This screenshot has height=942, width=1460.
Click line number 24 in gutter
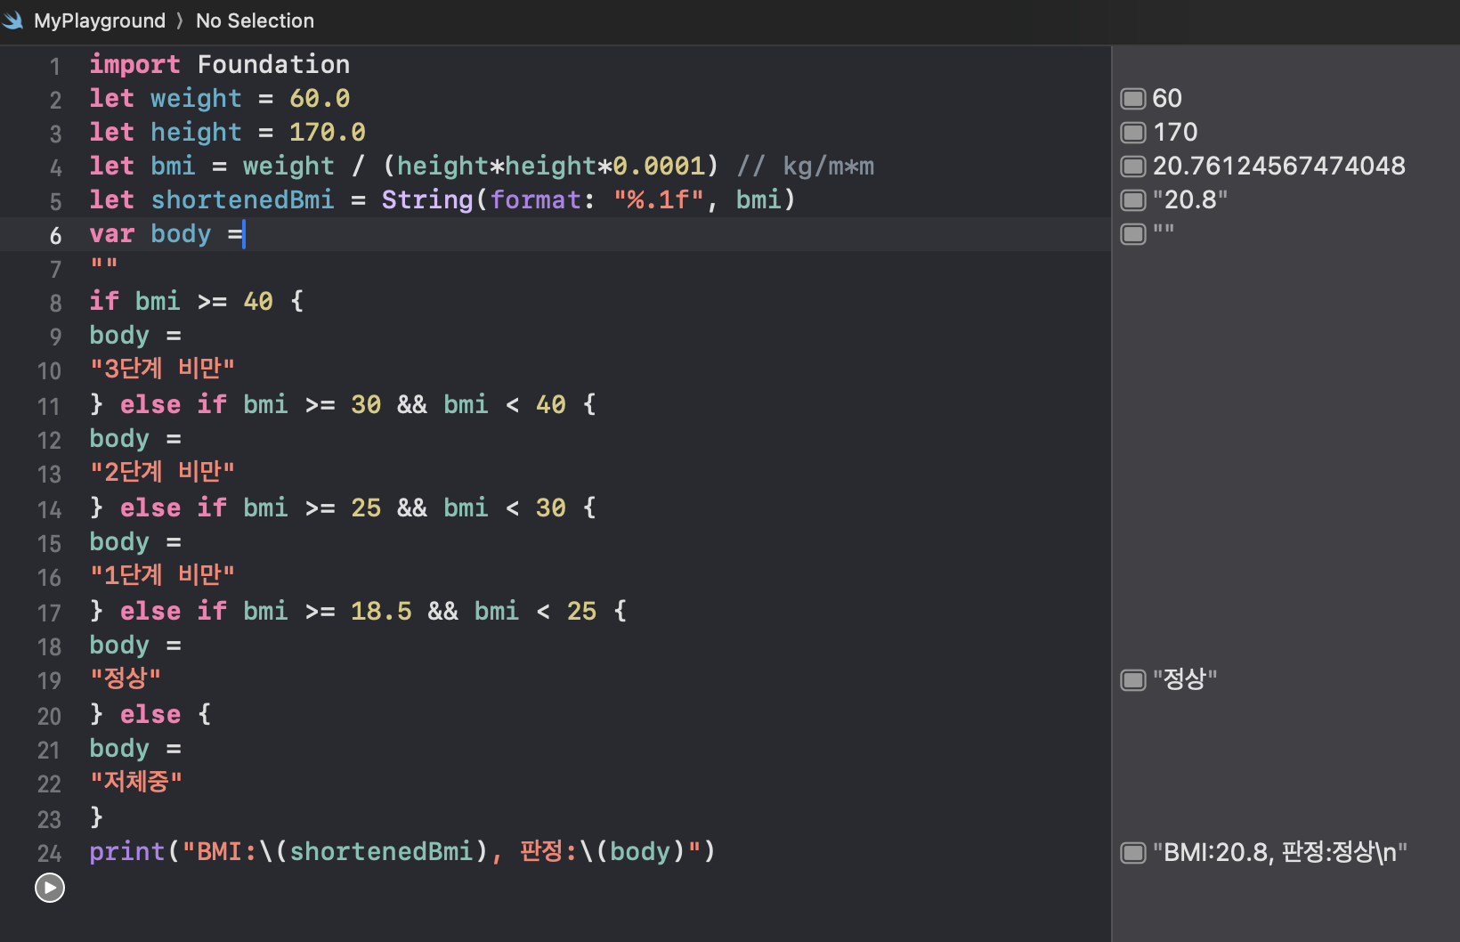click(49, 854)
